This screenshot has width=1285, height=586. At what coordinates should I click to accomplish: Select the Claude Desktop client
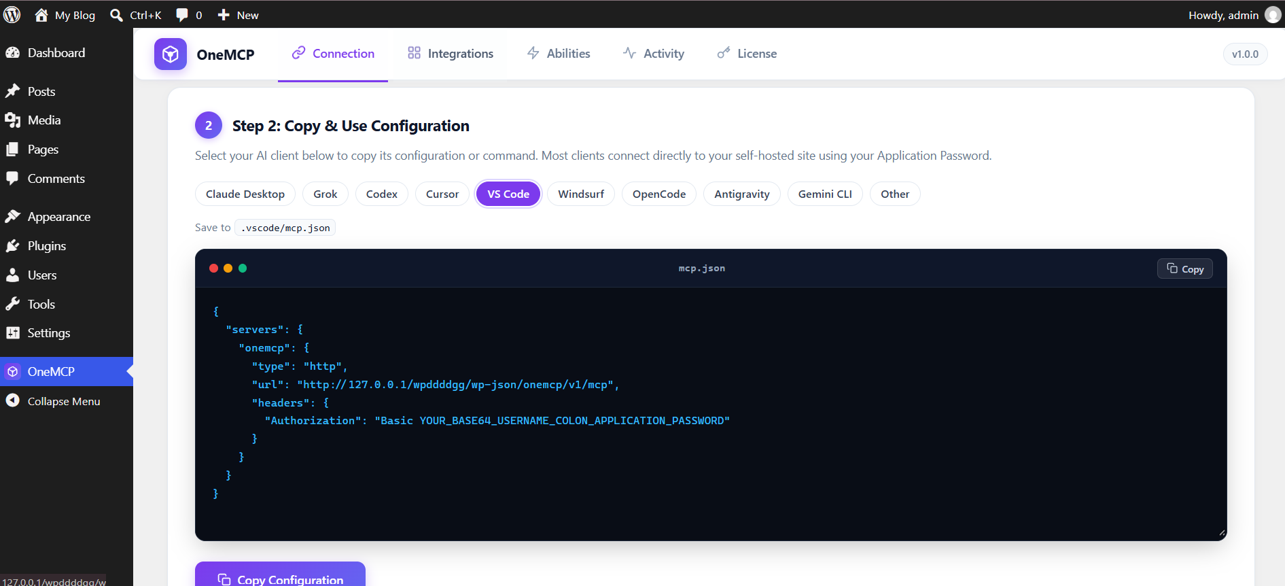click(x=245, y=194)
